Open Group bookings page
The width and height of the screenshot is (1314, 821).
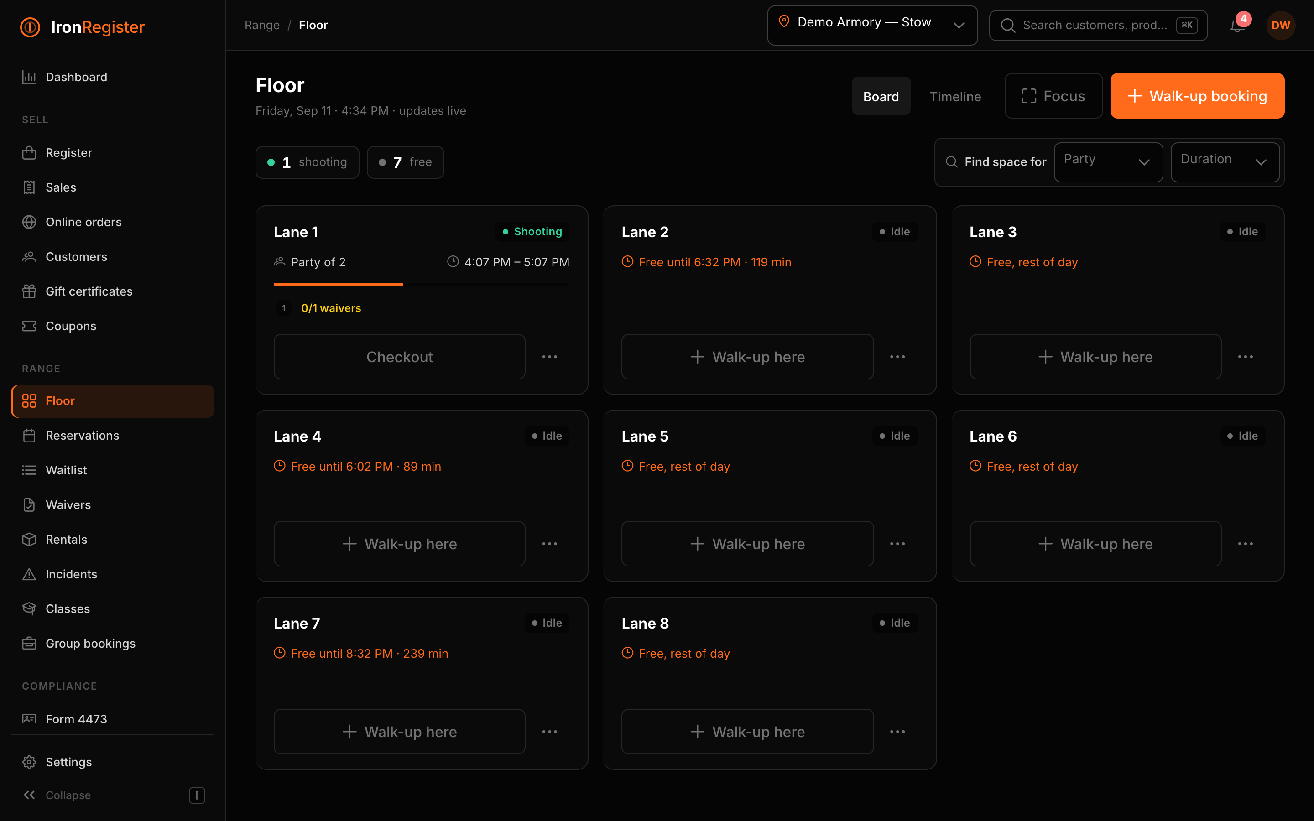112,644
